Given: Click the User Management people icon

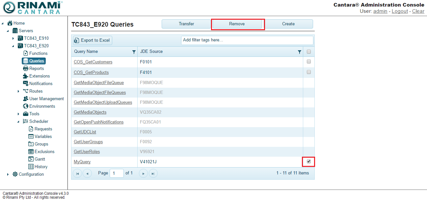Looking at the screenshot, I should coord(26,99).
